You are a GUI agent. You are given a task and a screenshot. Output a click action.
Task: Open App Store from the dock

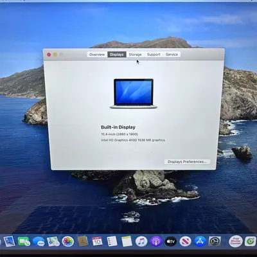pos(200,242)
